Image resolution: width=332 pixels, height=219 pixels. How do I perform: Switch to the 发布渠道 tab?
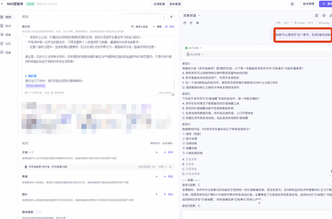point(175,4)
